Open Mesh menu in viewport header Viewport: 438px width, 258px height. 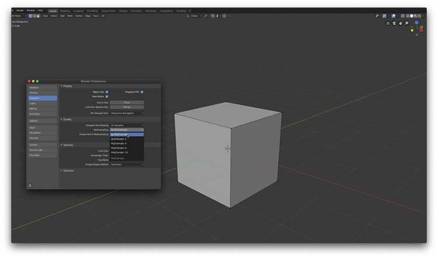[x=70, y=16]
